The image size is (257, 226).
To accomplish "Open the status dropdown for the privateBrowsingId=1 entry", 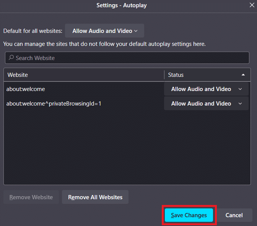I will pyautogui.click(x=206, y=104).
